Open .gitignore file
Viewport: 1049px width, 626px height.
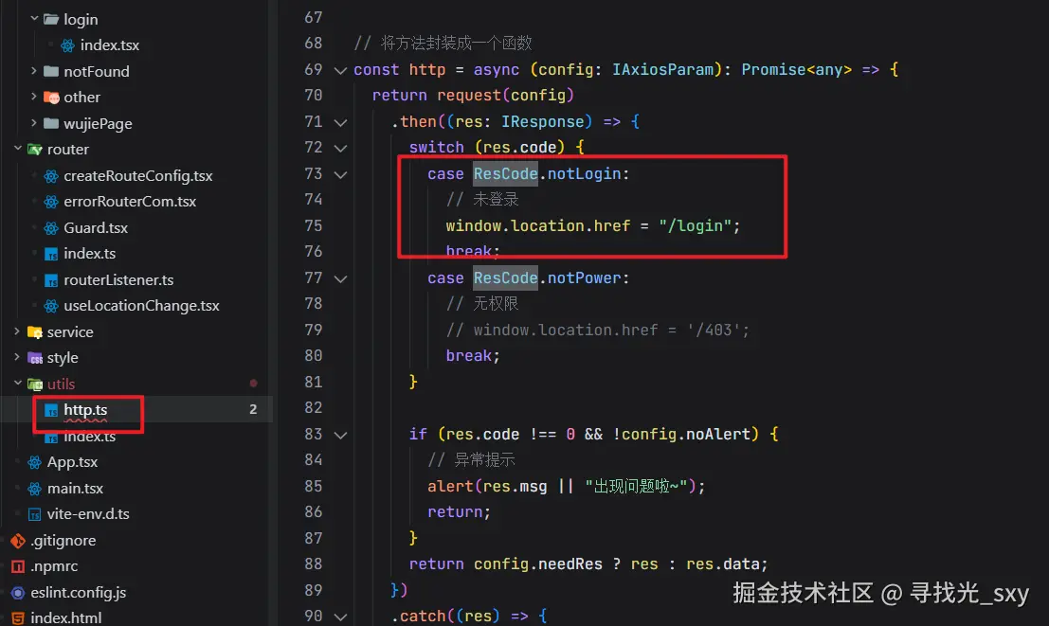[63, 541]
